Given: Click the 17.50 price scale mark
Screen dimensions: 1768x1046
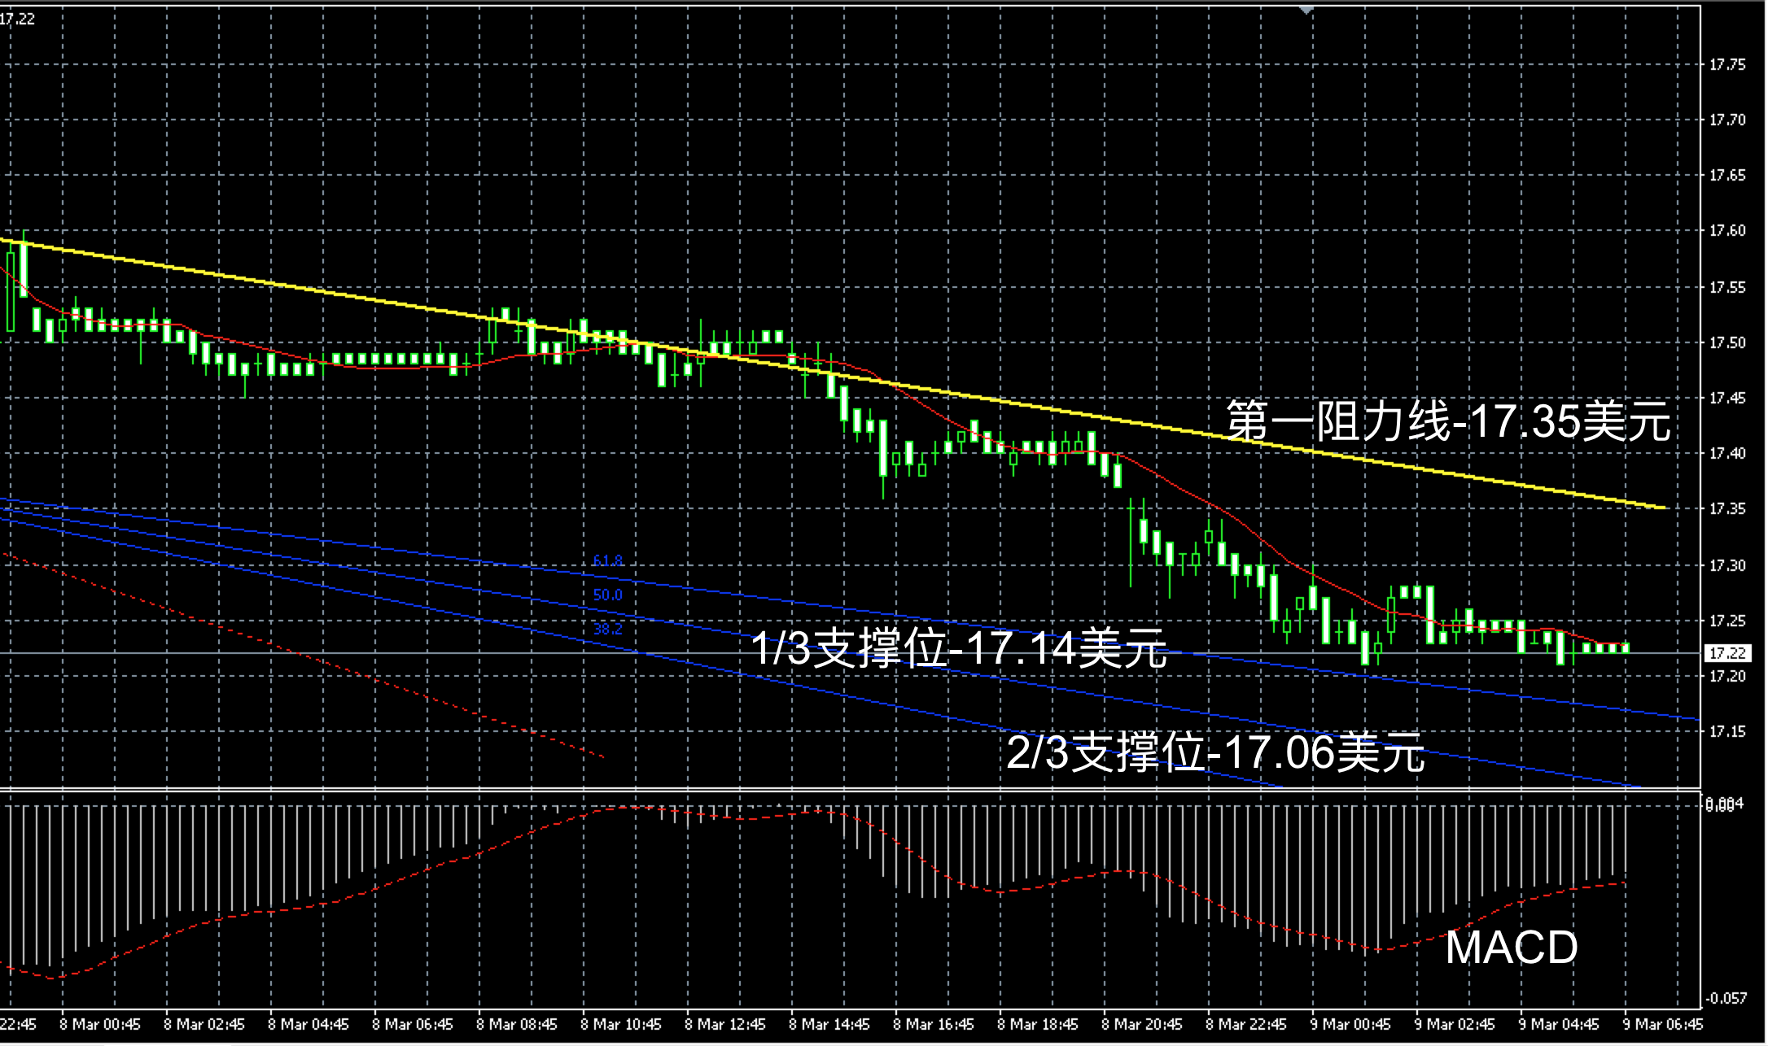Looking at the screenshot, I should 1726,343.
